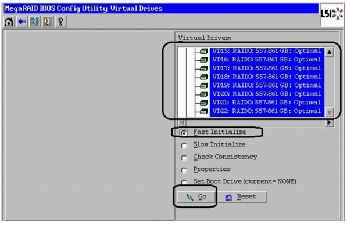Select VD19: RAID0: 557.861 GB row
Screen dimensions: 347x229
[x=267, y=85]
